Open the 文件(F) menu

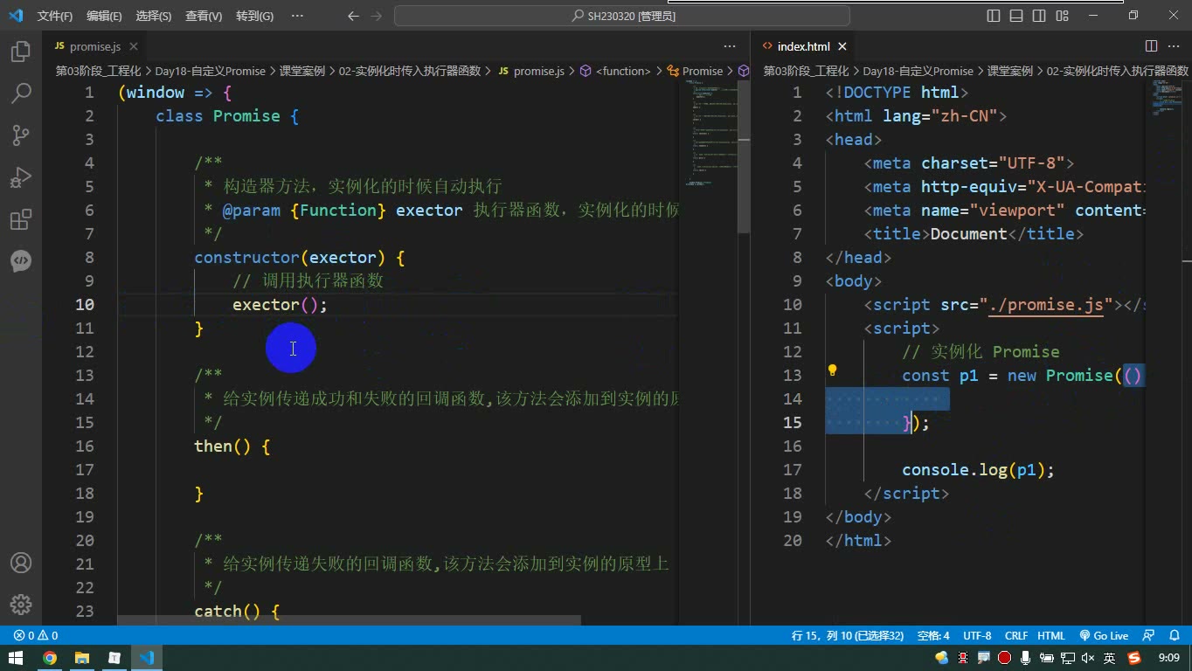point(55,16)
